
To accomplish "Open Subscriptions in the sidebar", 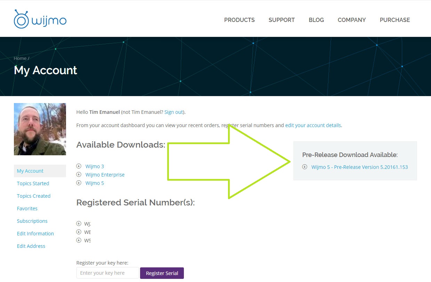I will click(x=32, y=221).
